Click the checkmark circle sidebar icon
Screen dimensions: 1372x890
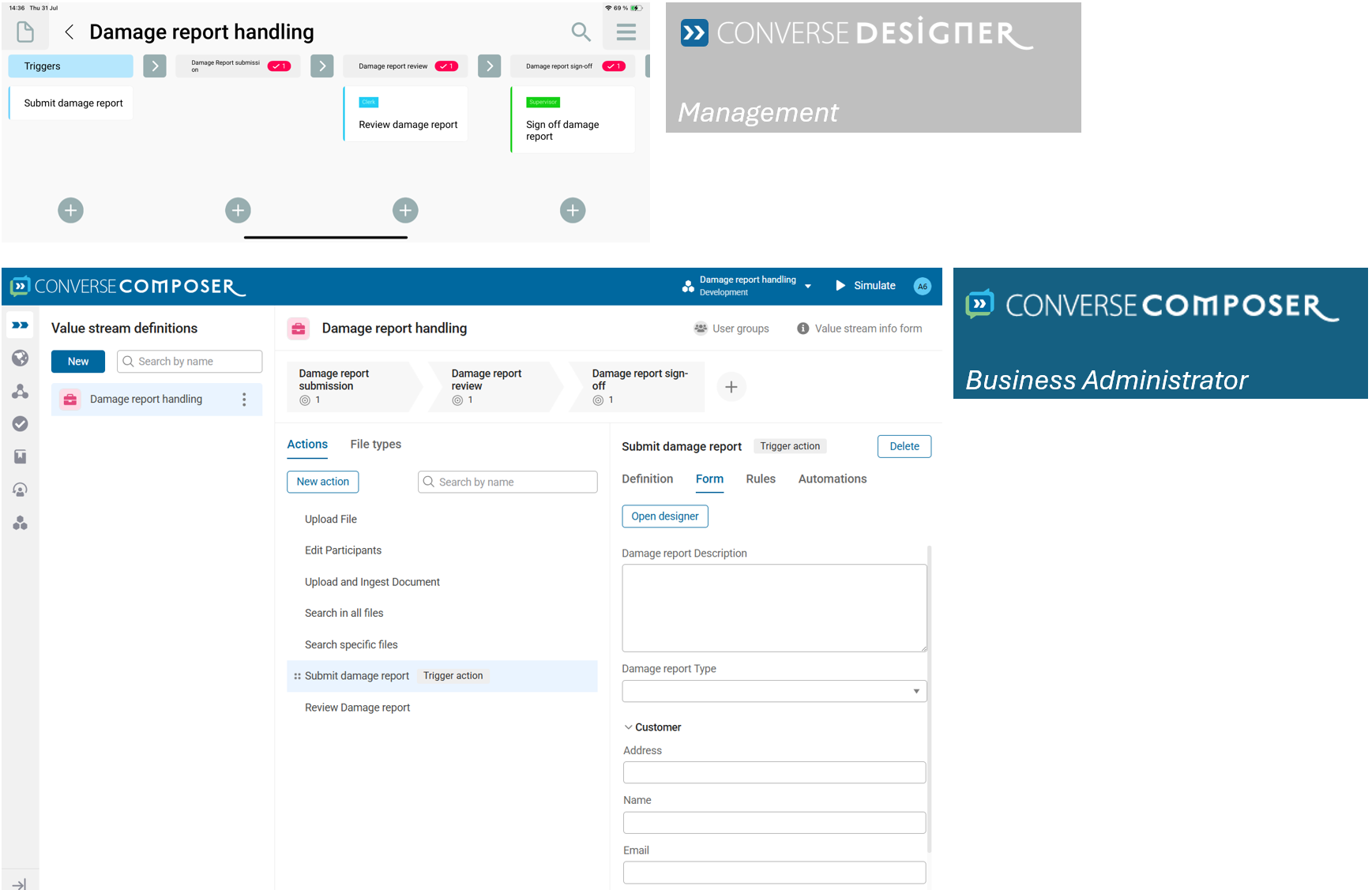(x=21, y=424)
